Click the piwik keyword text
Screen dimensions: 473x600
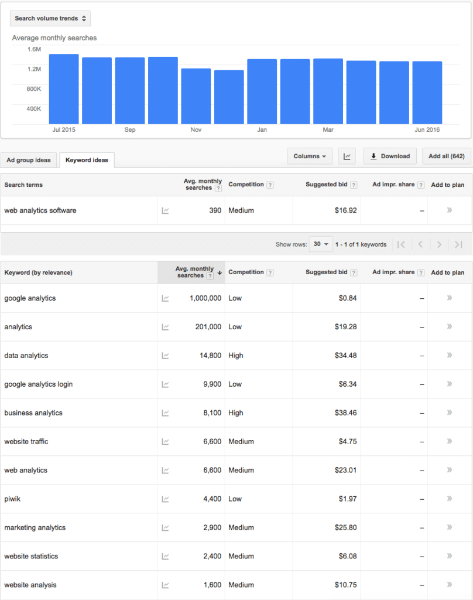click(12, 499)
